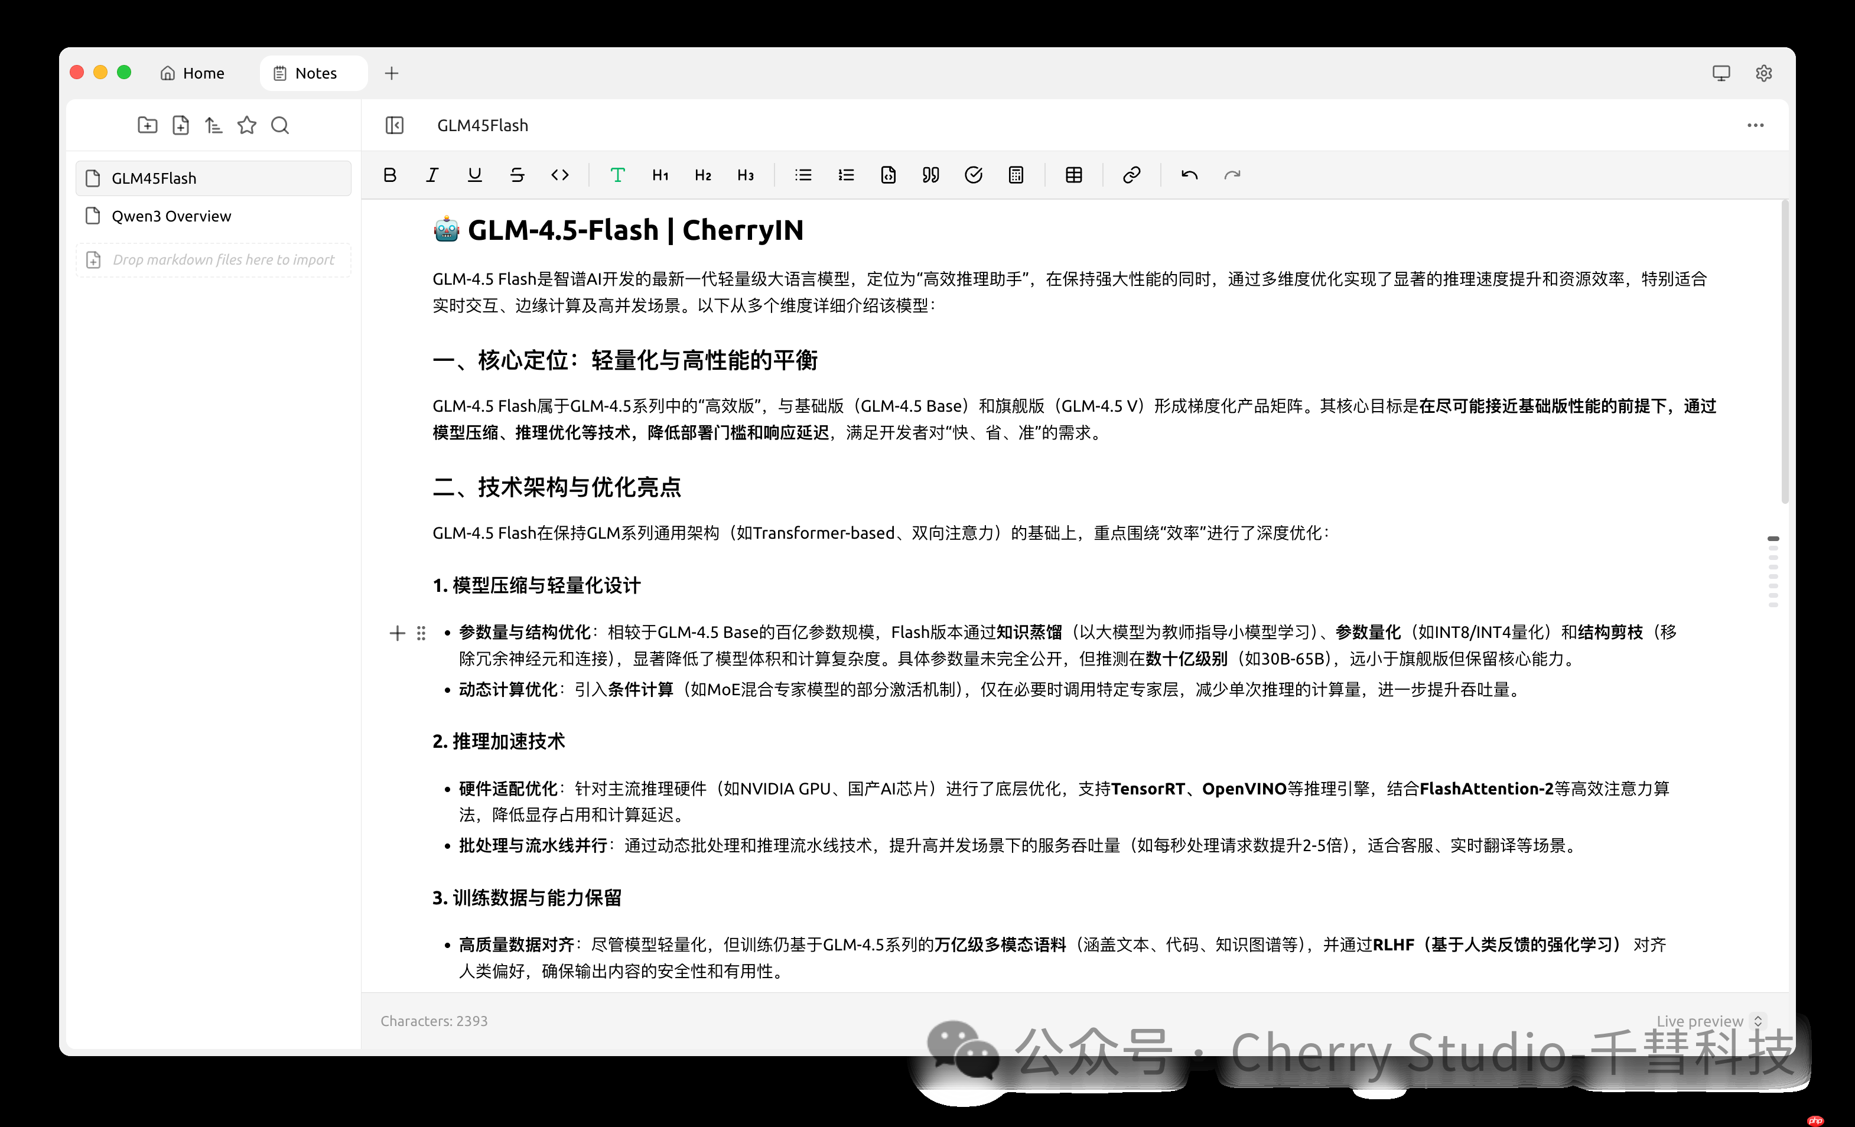This screenshot has height=1127, width=1855.
Task: Toggle underline formatting
Action: 474,175
